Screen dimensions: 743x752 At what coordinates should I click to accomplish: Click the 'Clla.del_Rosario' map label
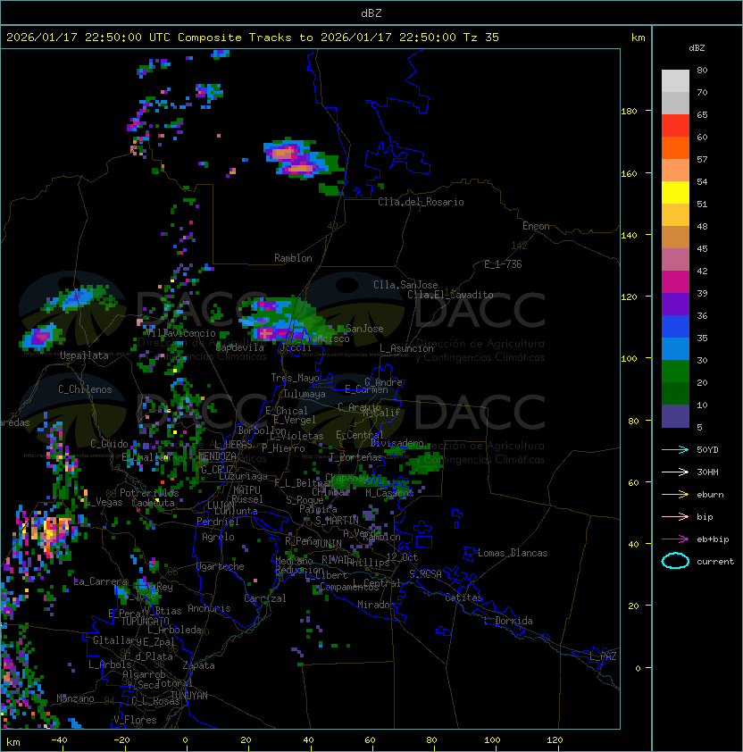pos(421,202)
